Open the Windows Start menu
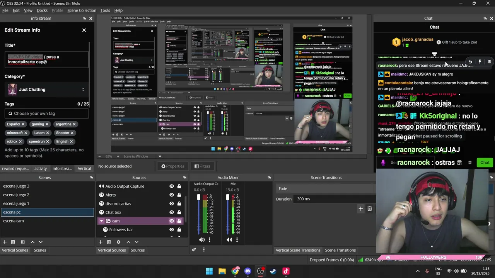The height and width of the screenshot is (278, 495). coord(209,271)
